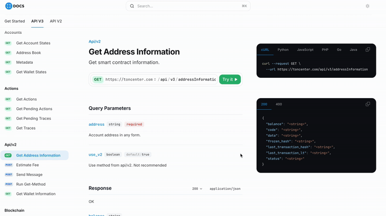
Task: Open Get Account States page
Action: click(33, 43)
